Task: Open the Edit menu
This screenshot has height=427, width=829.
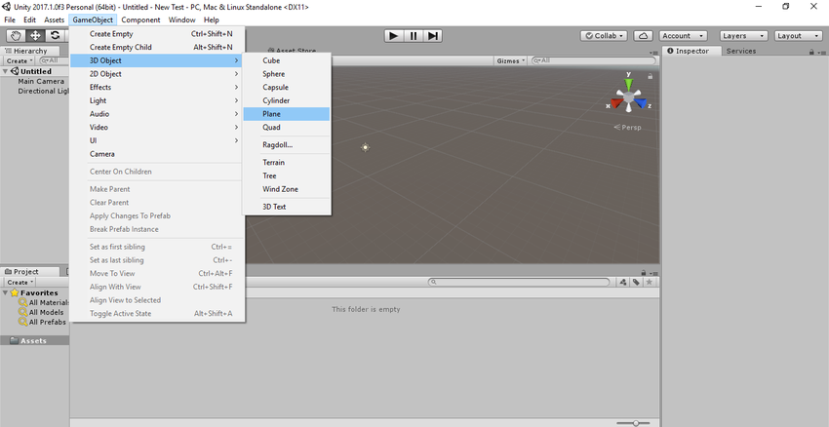Action: point(29,19)
